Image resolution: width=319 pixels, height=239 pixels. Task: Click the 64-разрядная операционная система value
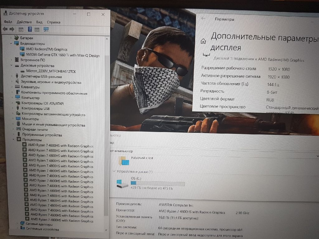200,229
